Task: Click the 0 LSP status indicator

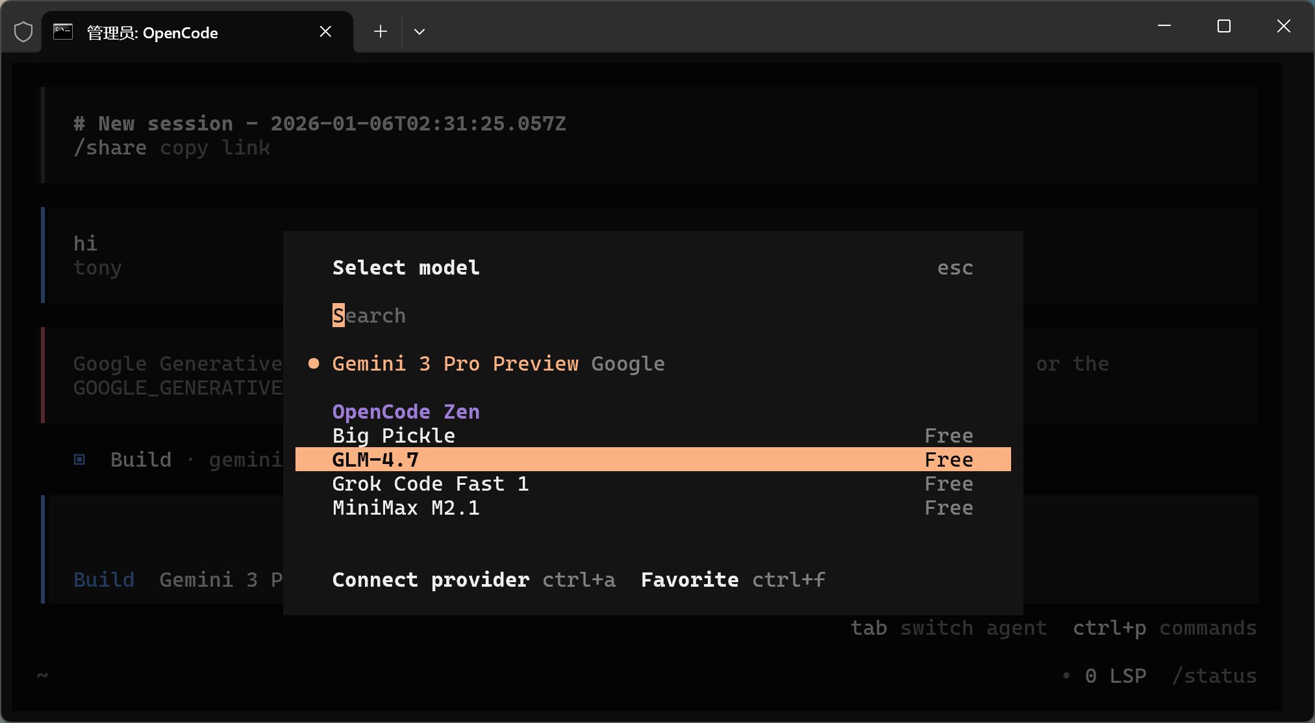Action: (x=1114, y=676)
